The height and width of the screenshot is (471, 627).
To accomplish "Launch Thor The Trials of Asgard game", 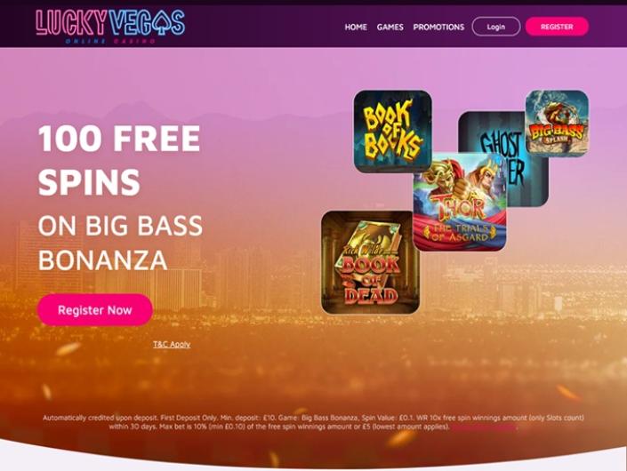I will [460, 202].
